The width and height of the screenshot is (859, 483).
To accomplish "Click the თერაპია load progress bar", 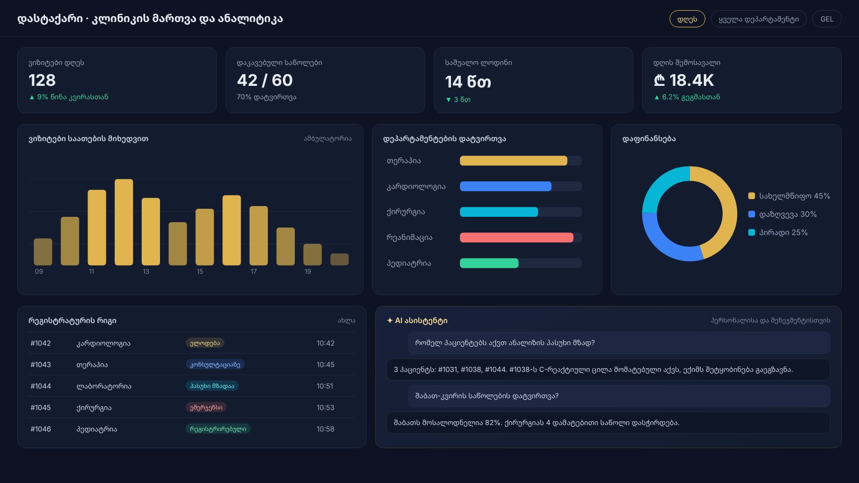I will (521, 160).
